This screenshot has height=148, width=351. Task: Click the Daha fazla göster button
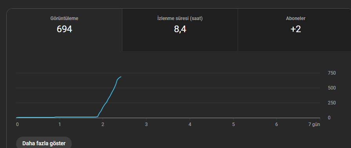point(44,143)
